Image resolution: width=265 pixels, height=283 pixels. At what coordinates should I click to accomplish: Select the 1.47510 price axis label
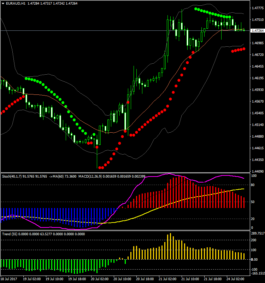(258, 20)
